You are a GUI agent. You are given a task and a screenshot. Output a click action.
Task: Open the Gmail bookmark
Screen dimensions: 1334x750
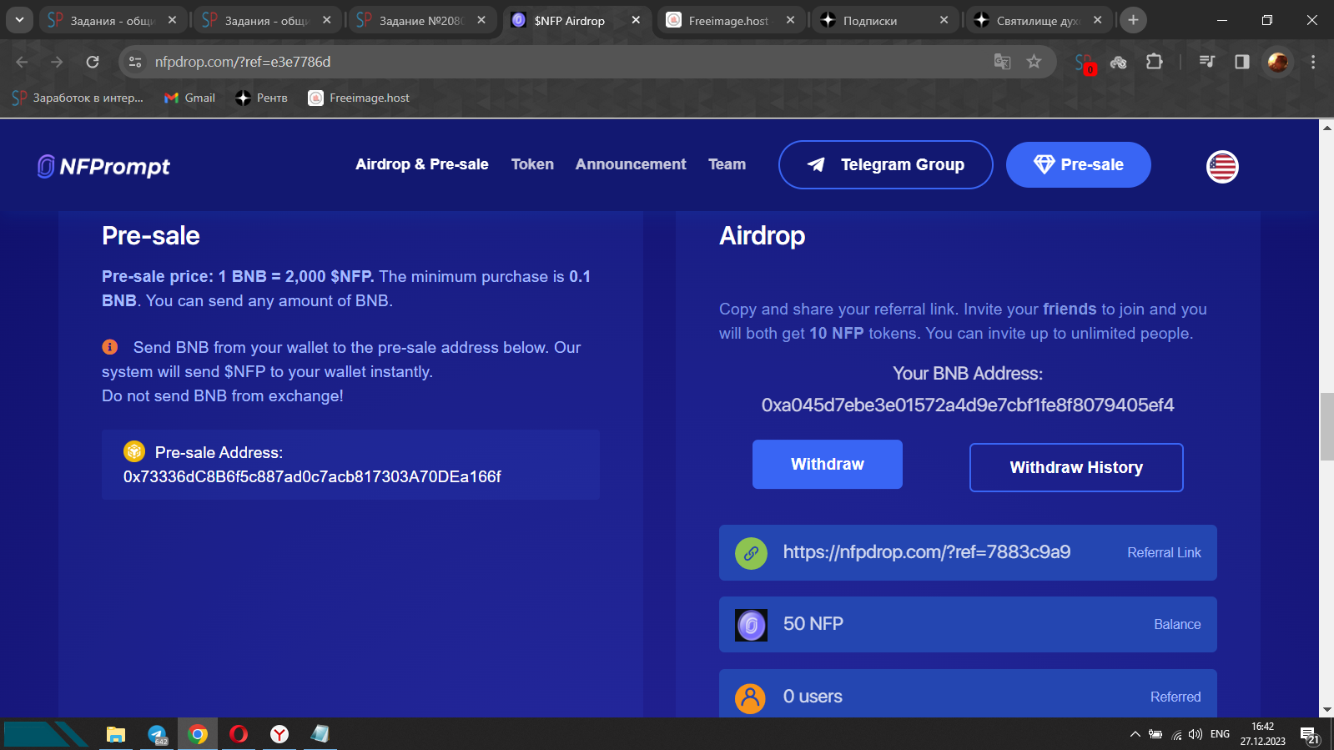[x=190, y=98]
